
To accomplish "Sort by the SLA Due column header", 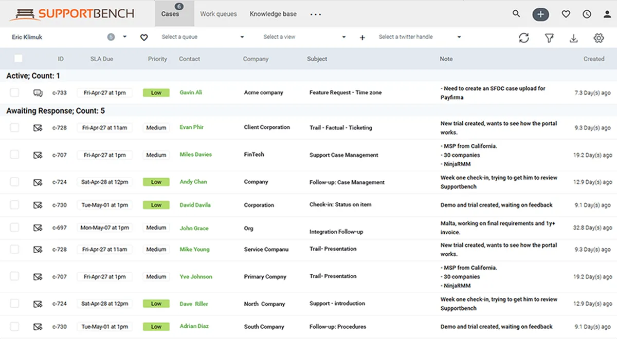I will [101, 59].
